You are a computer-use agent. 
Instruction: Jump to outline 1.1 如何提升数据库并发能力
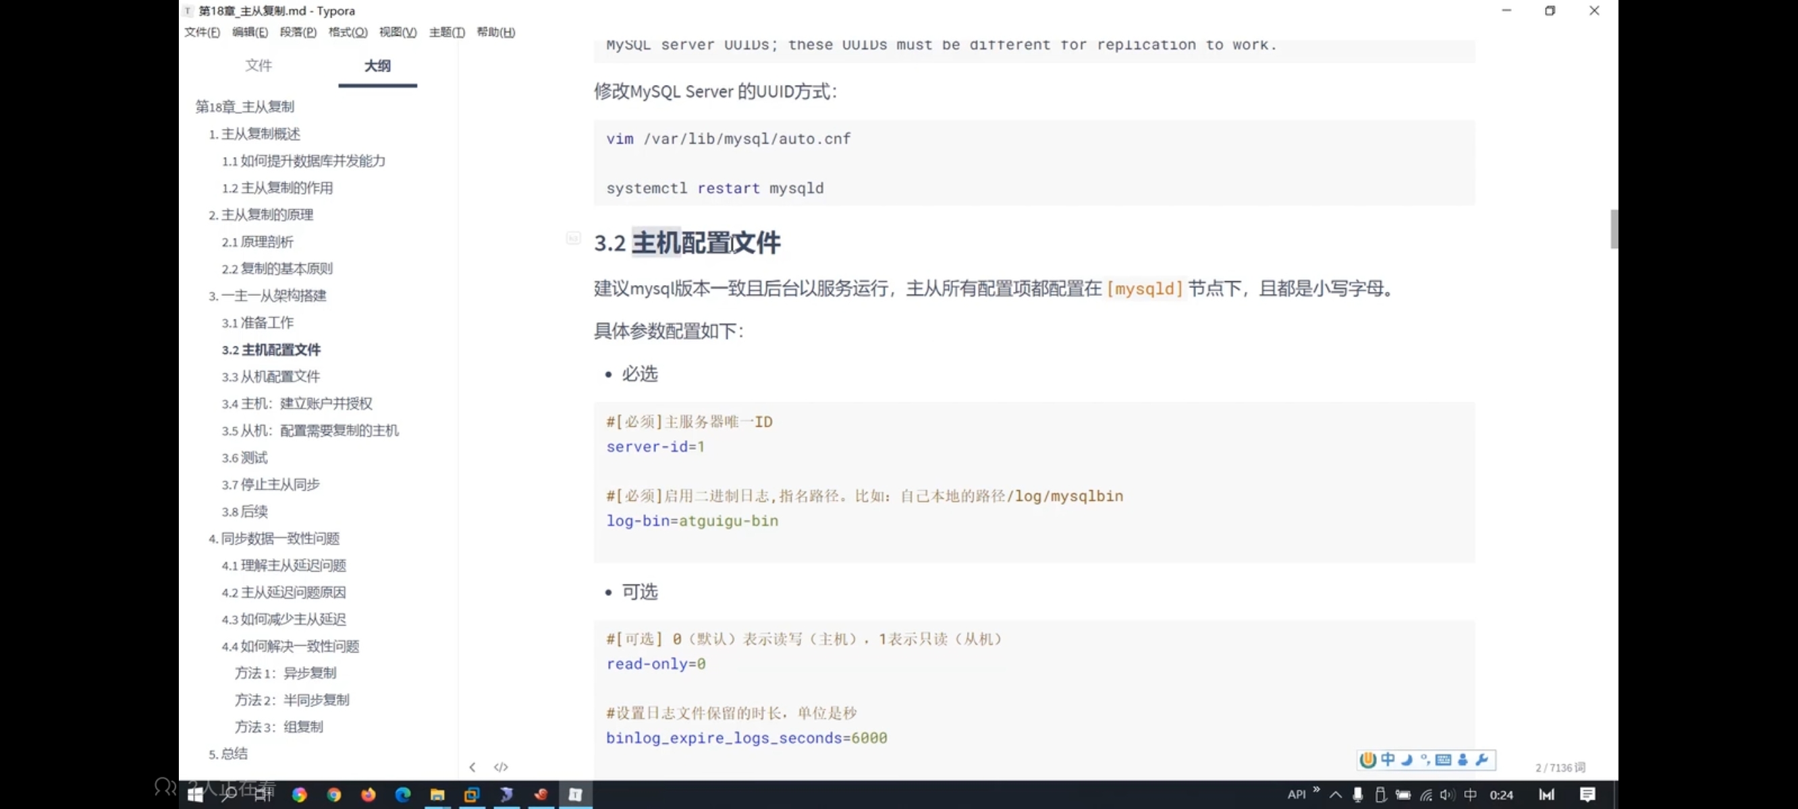(304, 161)
